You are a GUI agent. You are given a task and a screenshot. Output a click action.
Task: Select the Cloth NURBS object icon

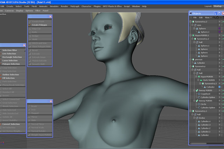[201, 80]
